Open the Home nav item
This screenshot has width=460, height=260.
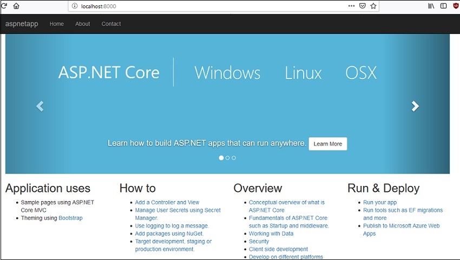pyautogui.click(x=57, y=24)
